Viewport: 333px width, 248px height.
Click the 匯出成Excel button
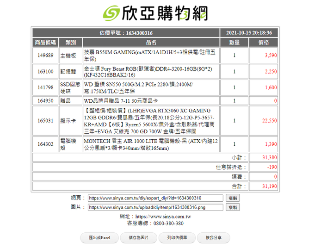click(x=99, y=237)
